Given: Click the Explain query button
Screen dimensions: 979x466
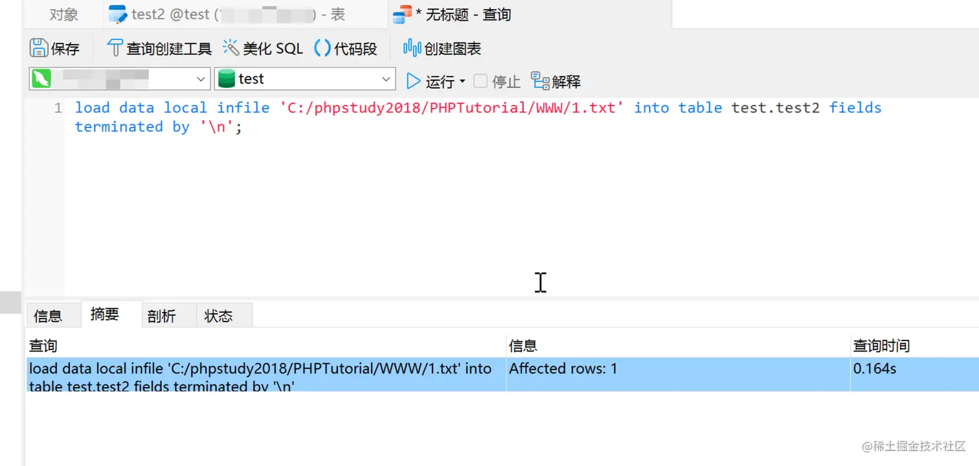Looking at the screenshot, I should tap(556, 81).
